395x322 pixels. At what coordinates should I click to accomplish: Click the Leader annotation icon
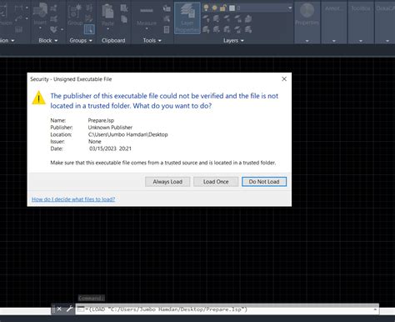coord(19,18)
